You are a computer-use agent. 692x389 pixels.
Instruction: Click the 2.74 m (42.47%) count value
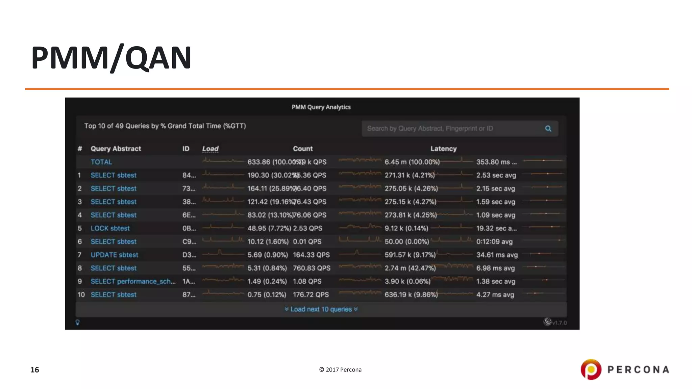(x=410, y=268)
